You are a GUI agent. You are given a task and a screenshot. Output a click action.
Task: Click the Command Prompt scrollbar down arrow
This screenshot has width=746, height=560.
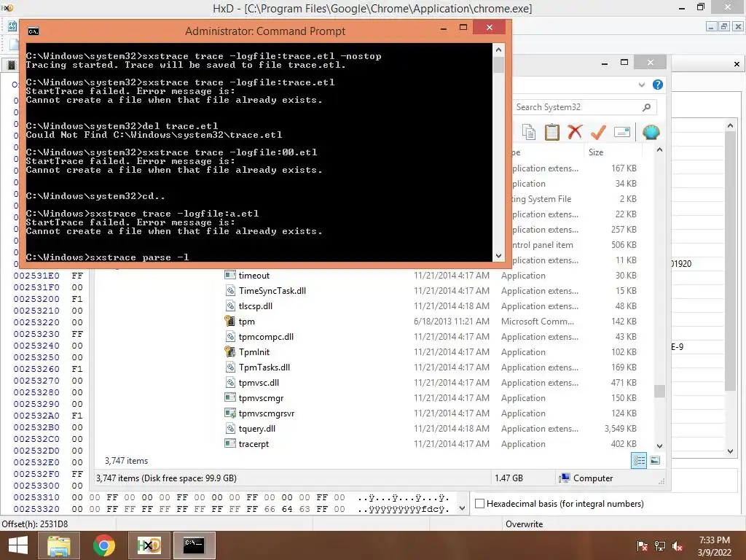point(498,256)
